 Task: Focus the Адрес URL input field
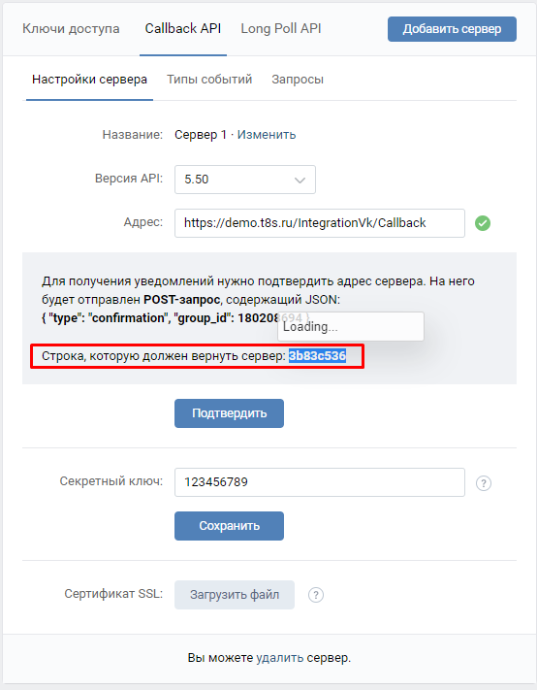(x=320, y=223)
